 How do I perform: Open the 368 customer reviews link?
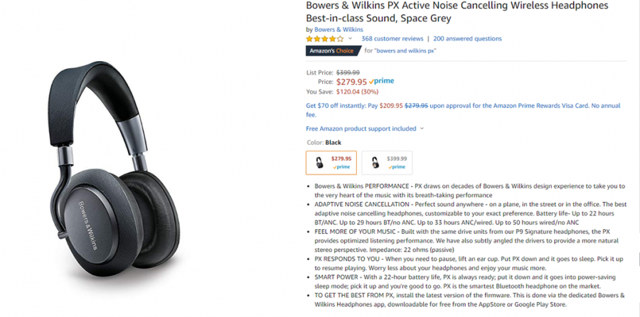click(392, 39)
